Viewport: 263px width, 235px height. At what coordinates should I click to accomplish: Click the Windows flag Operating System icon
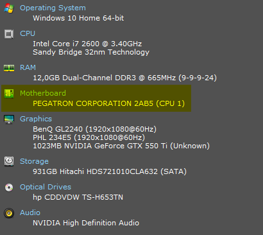(x=9, y=8)
